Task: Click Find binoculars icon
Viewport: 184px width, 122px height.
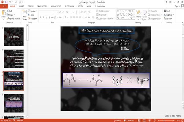Action: (165, 11)
